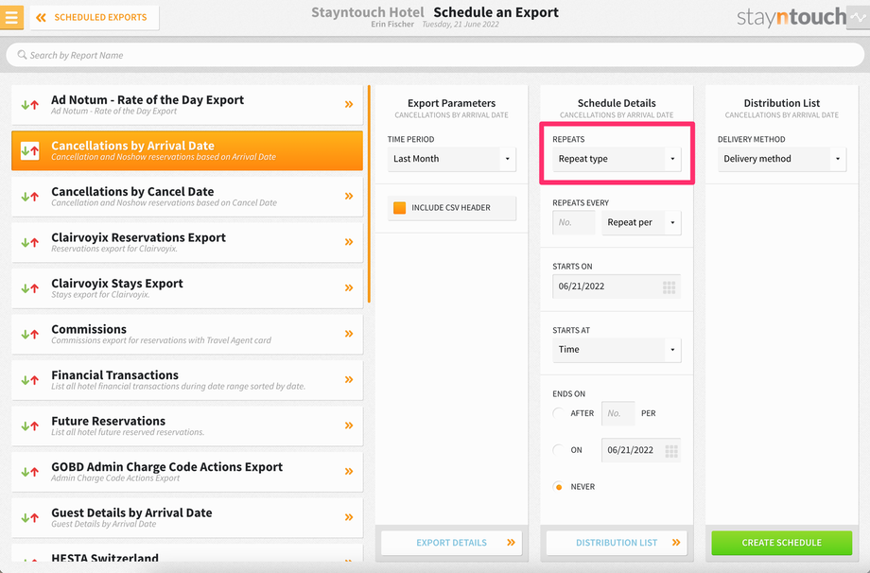The width and height of the screenshot is (870, 573).
Task: Click the Schedule Details panel heading
Action: 617,103
